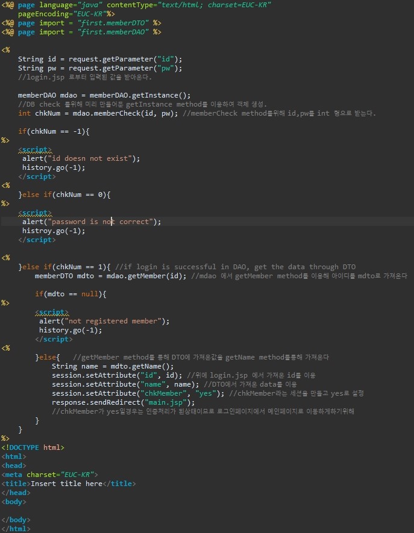Click the <title>Insert title here</title> line
Screen dimensions: 414x533
tap(68, 484)
